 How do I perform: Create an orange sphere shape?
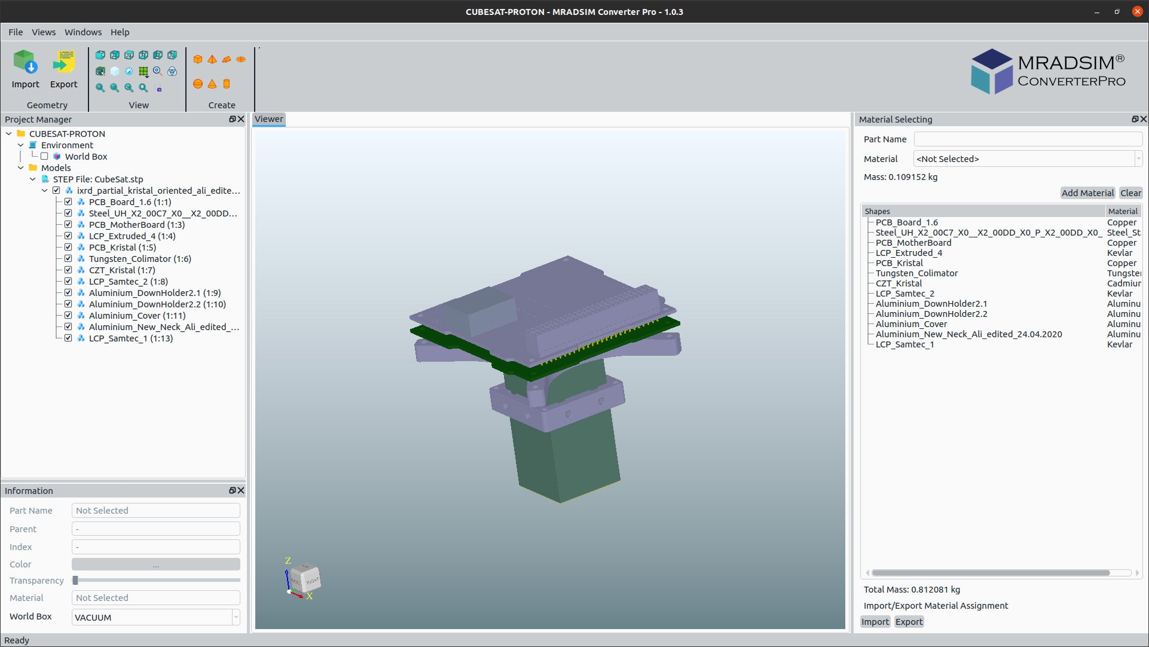point(198,84)
